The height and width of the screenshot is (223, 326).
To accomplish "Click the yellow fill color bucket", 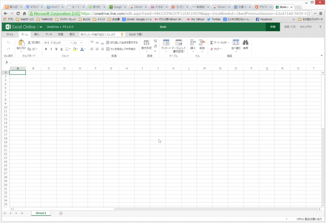I will (75, 49).
